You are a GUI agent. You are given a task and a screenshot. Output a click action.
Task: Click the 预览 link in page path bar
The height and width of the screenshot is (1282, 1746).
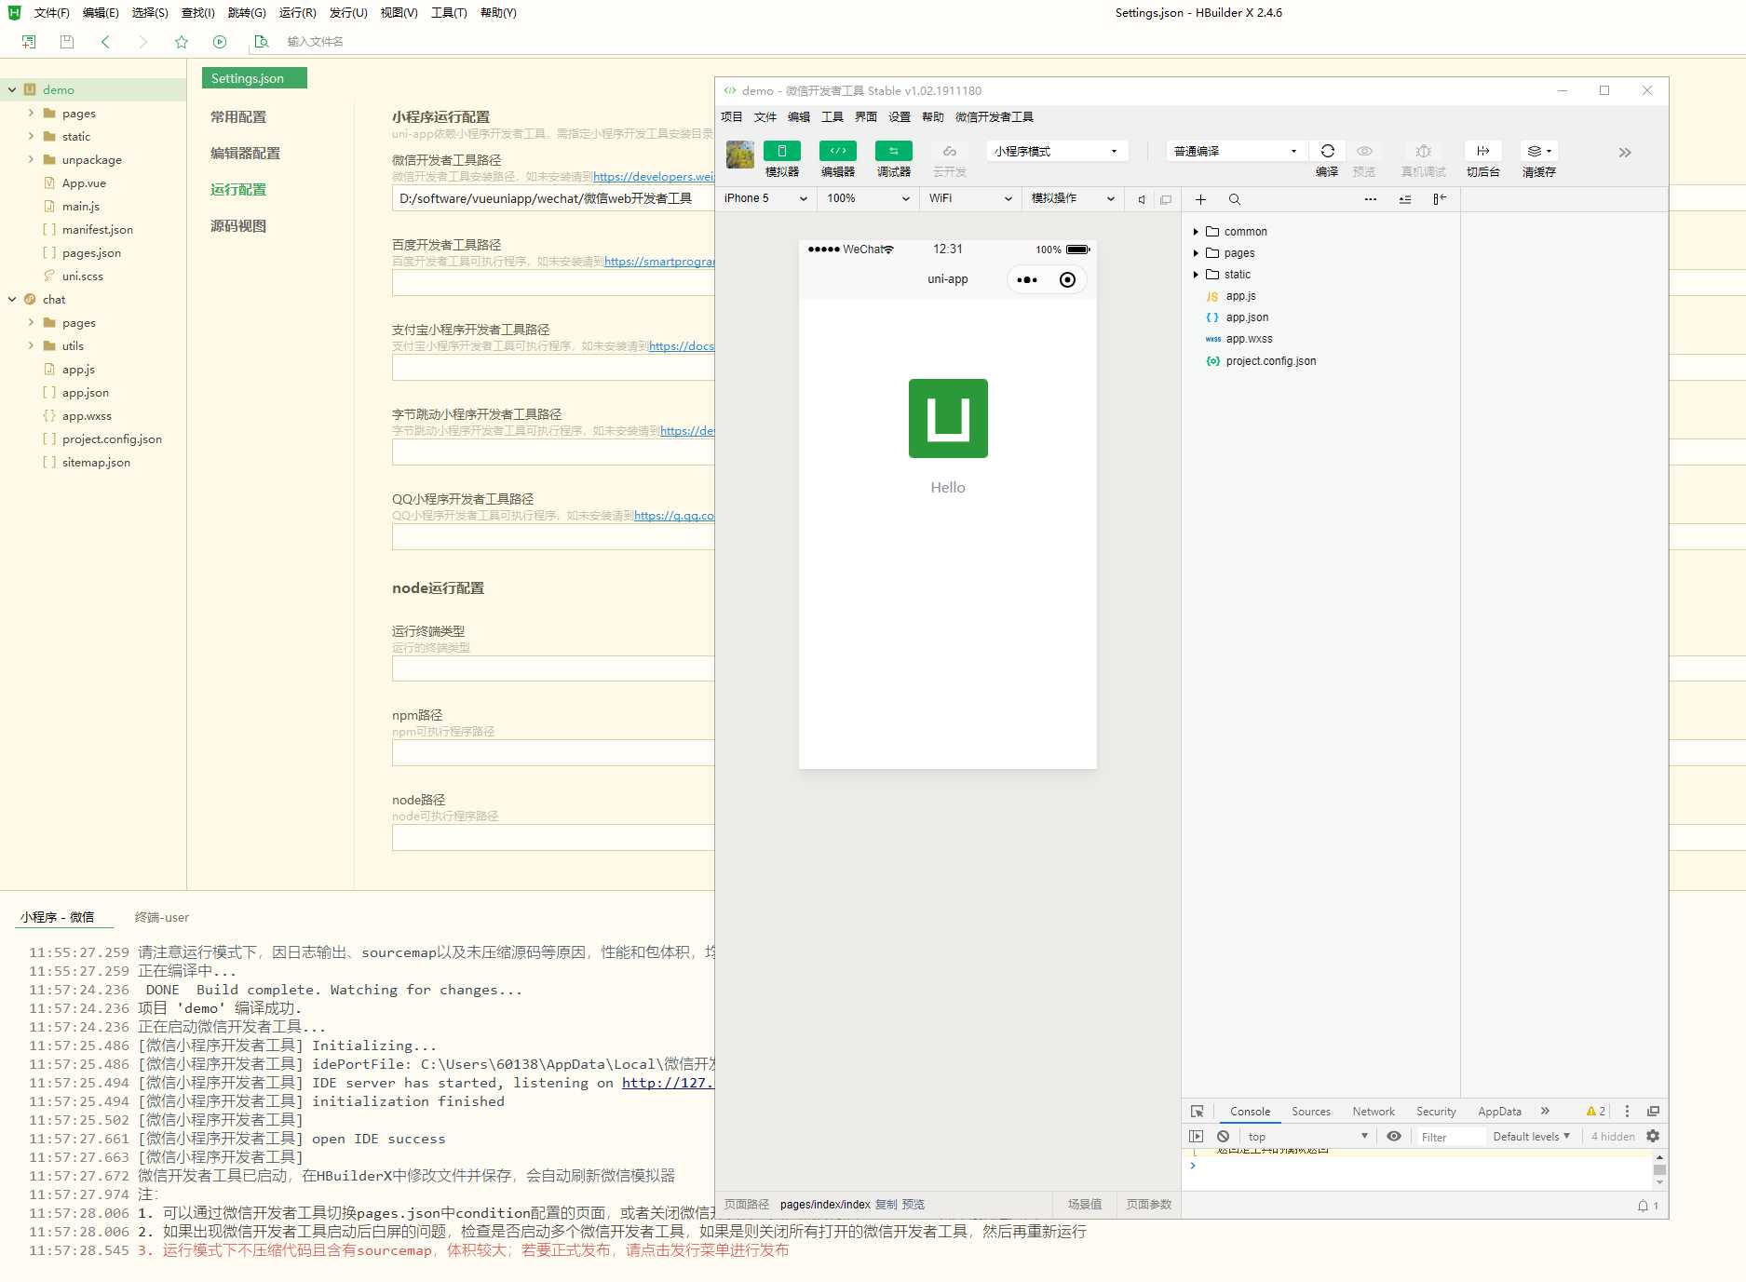[x=914, y=1205]
